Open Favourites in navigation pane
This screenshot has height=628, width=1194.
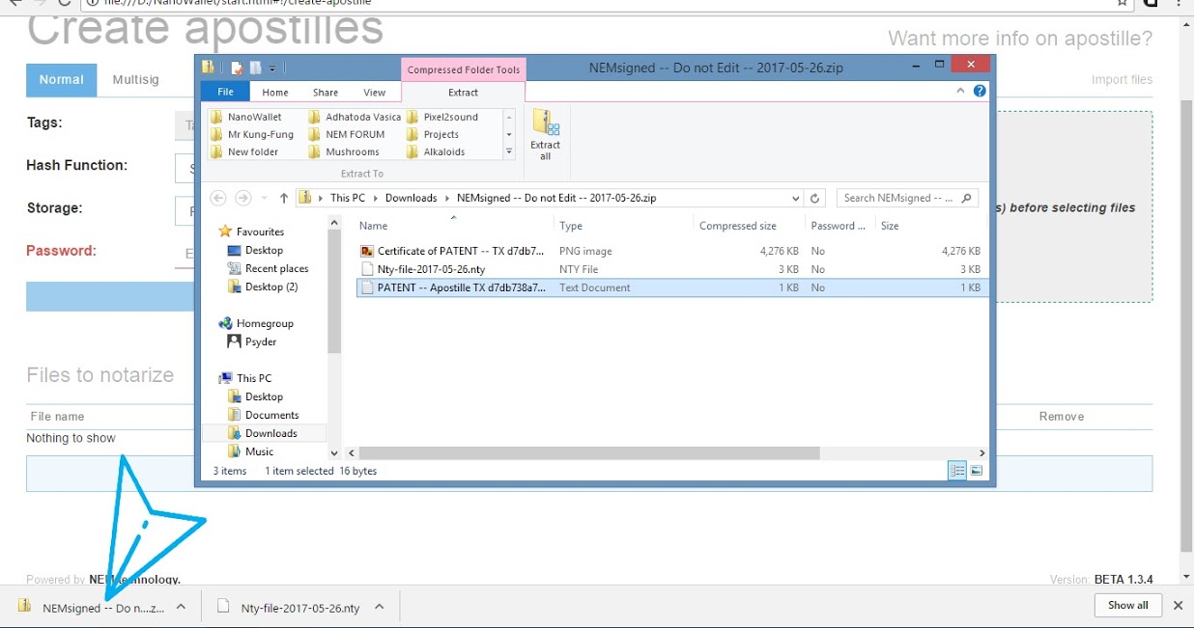[x=251, y=232]
